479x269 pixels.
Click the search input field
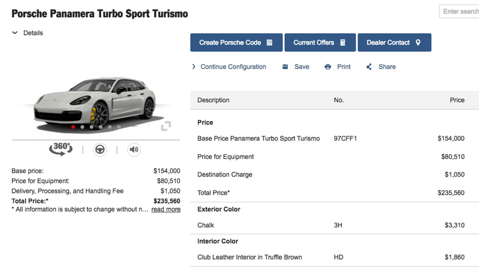pyautogui.click(x=459, y=11)
